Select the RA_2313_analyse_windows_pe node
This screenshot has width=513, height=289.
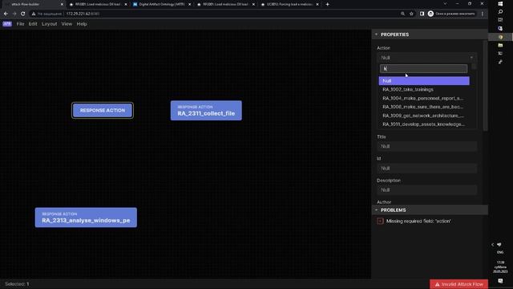pyautogui.click(x=86, y=218)
